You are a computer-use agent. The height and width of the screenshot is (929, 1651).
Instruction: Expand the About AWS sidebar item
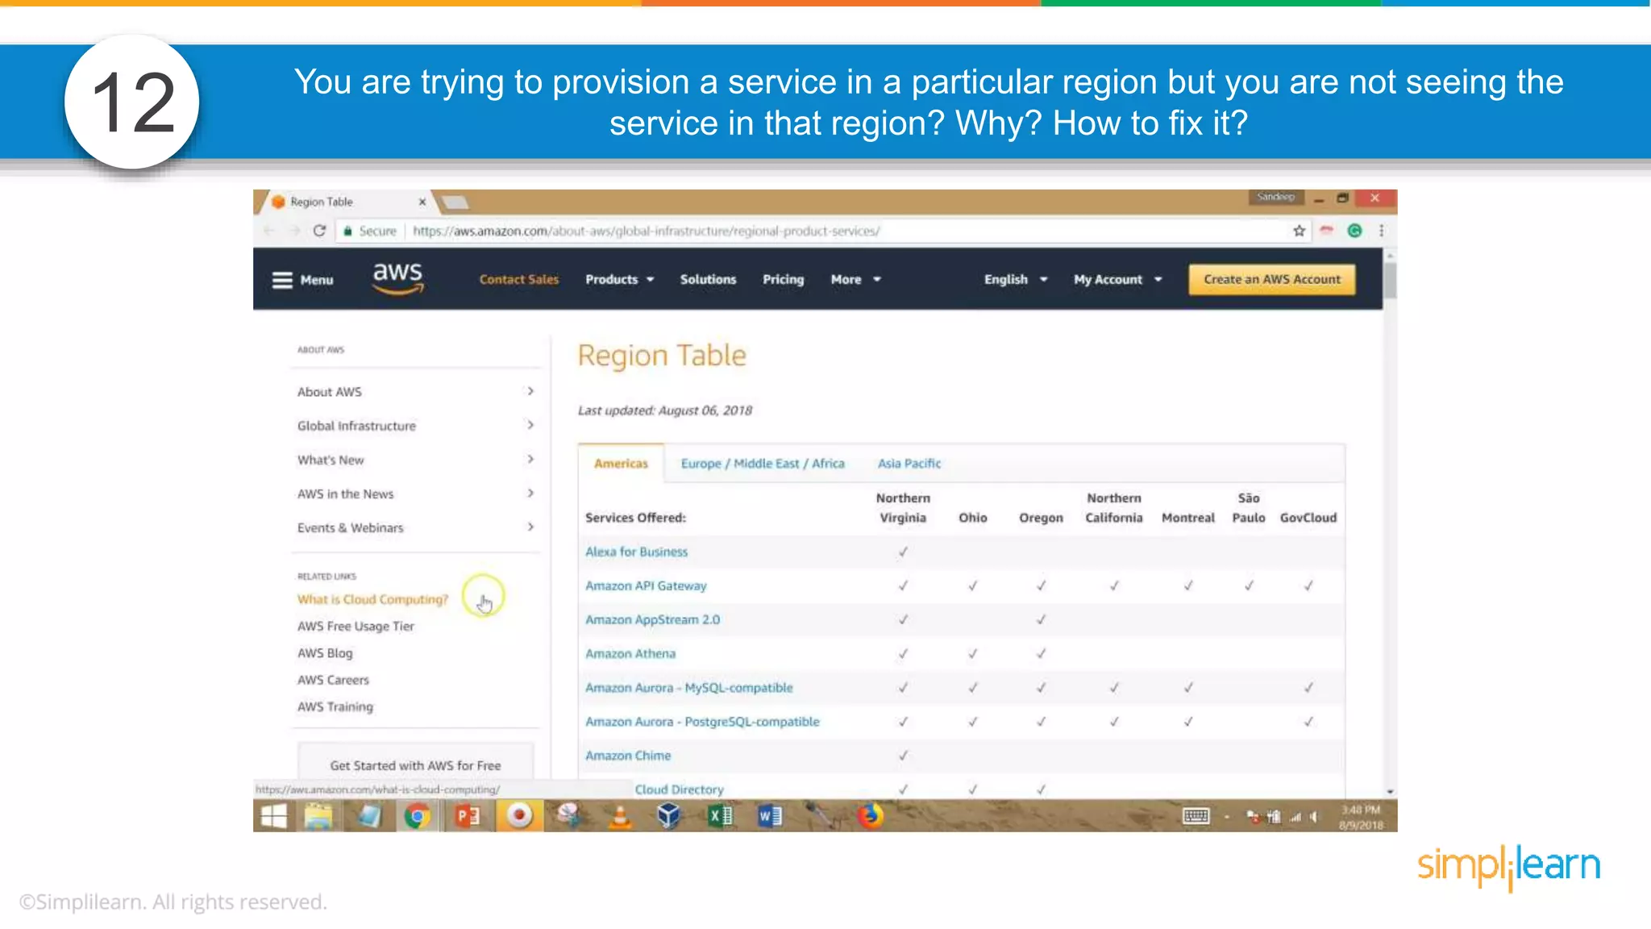tap(415, 391)
